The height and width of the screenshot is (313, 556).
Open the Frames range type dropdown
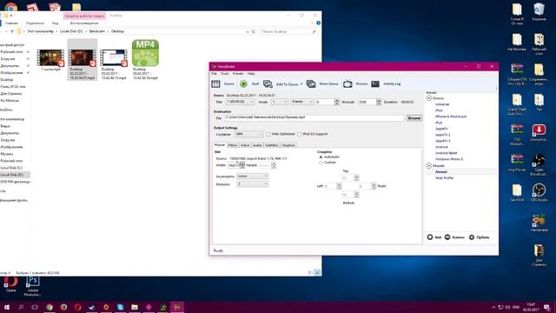click(302, 102)
